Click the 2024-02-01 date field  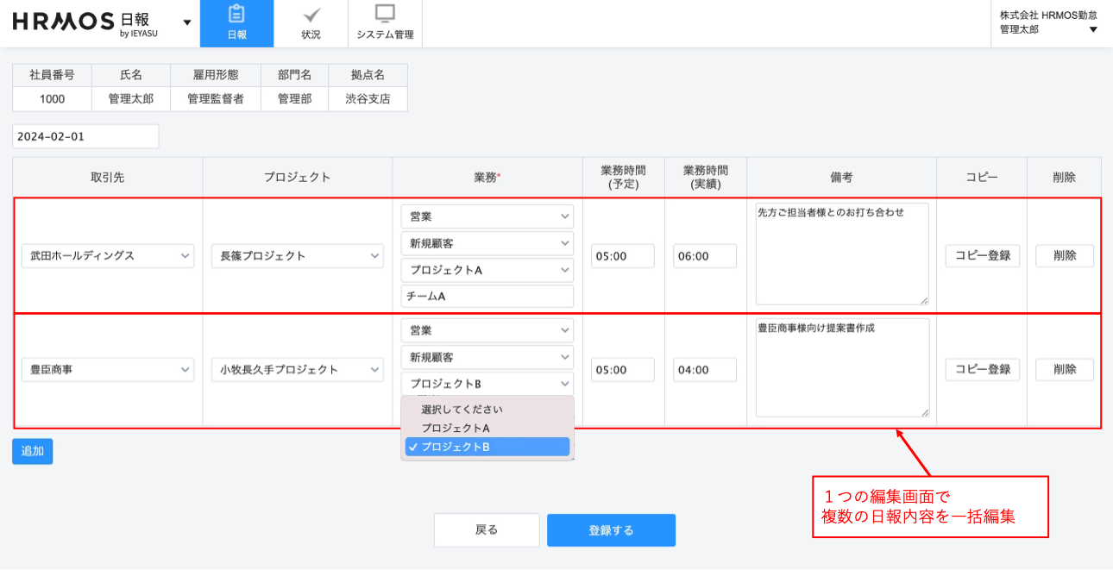[x=85, y=136]
